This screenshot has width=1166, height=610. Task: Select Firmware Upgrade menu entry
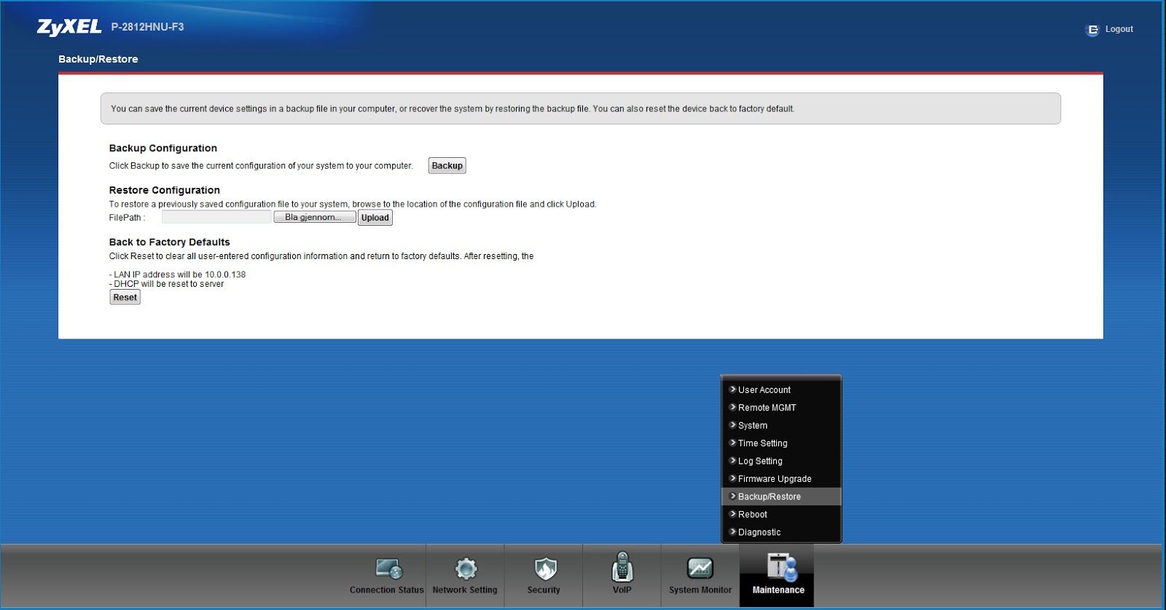781,479
